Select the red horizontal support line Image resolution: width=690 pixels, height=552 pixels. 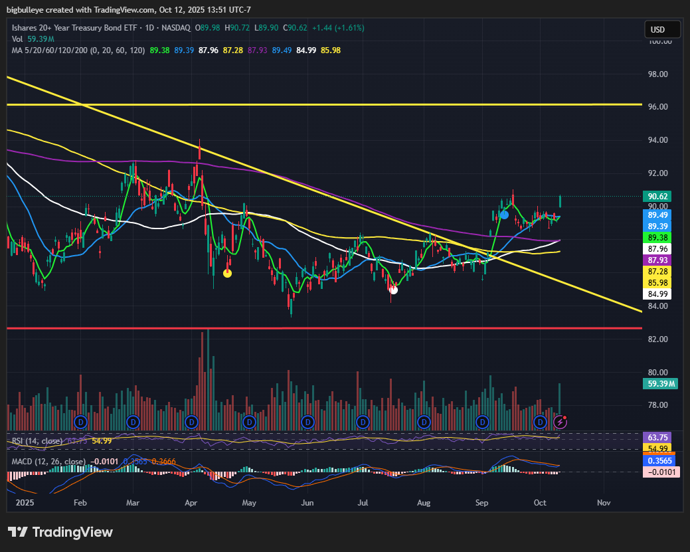(x=324, y=328)
